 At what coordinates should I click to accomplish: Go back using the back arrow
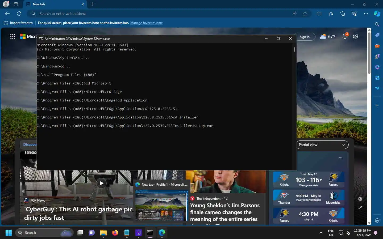(x=7, y=14)
